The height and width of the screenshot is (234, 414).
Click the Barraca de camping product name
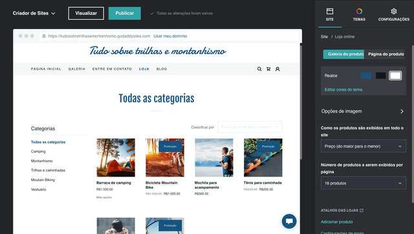(x=114, y=182)
